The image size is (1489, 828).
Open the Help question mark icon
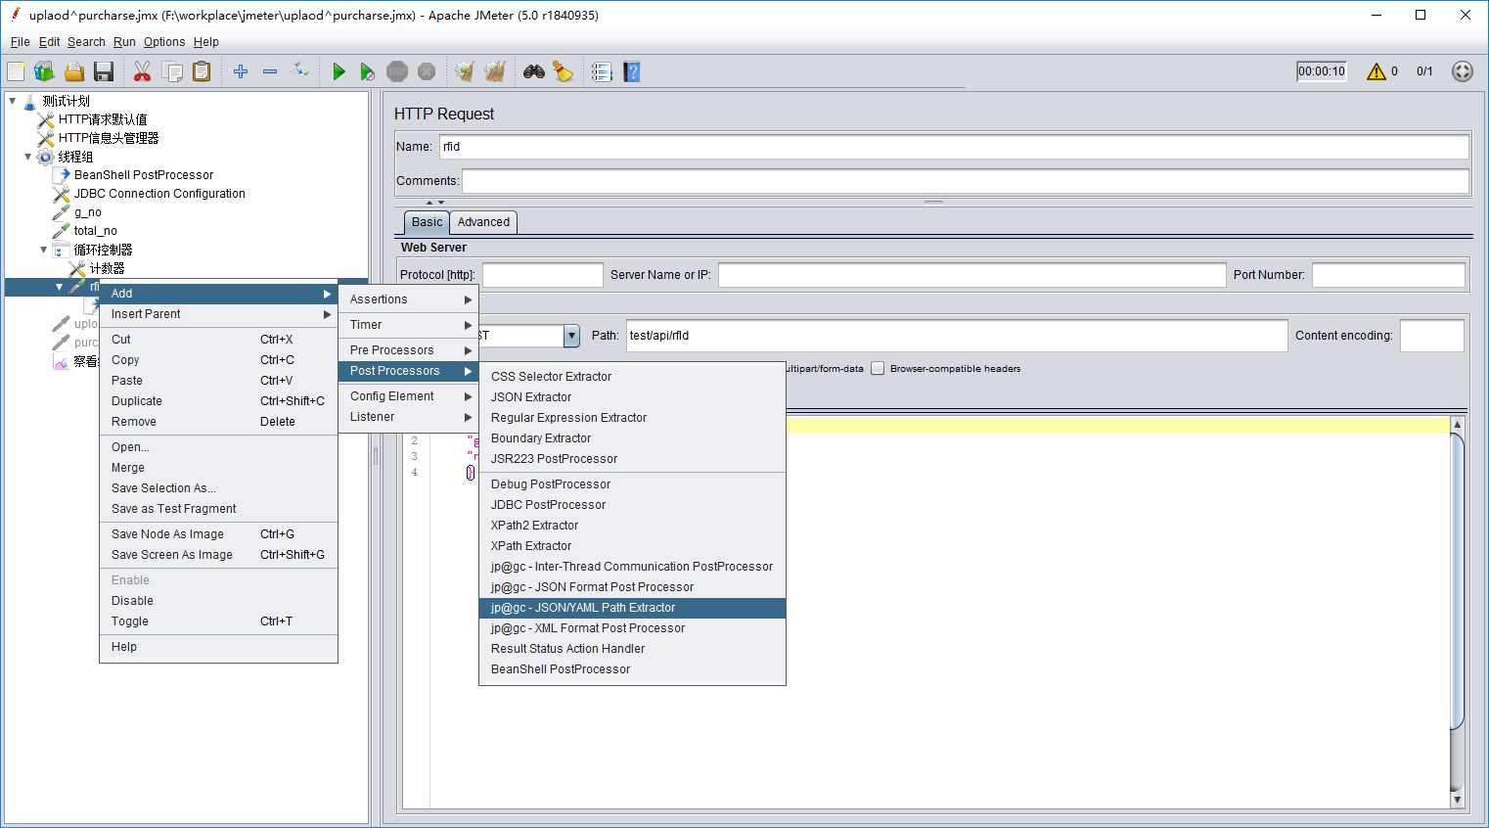point(632,71)
